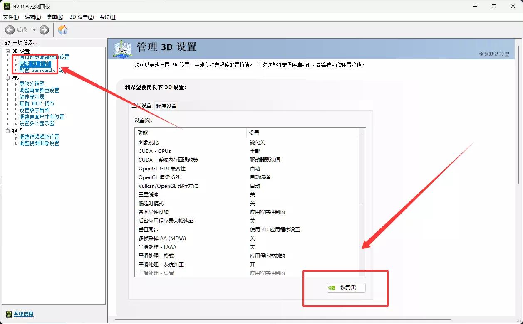
Task: Switch to the 程序设置 tab
Action: point(166,106)
